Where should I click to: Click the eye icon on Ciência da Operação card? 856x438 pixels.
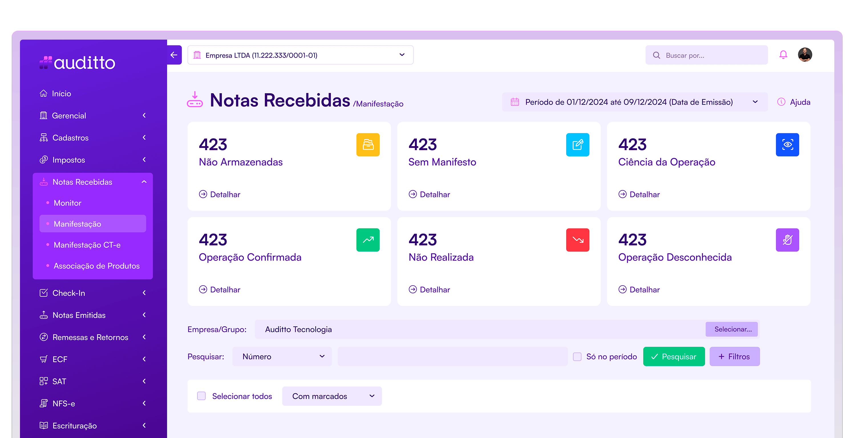pos(787,144)
